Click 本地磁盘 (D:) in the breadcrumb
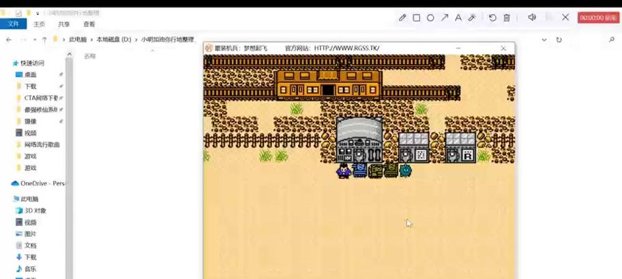 (x=114, y=39)
